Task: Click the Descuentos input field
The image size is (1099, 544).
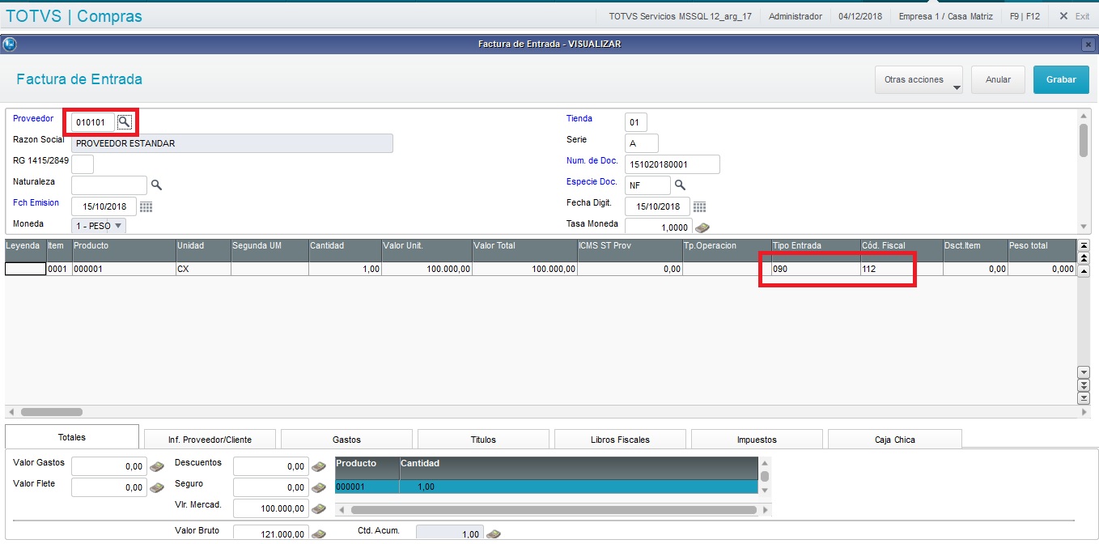Action: coord(271,466)
